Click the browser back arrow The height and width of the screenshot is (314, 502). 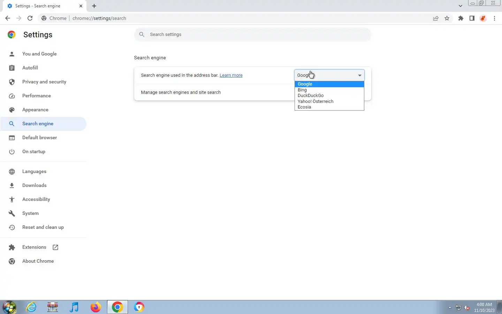tap(8, 18)
